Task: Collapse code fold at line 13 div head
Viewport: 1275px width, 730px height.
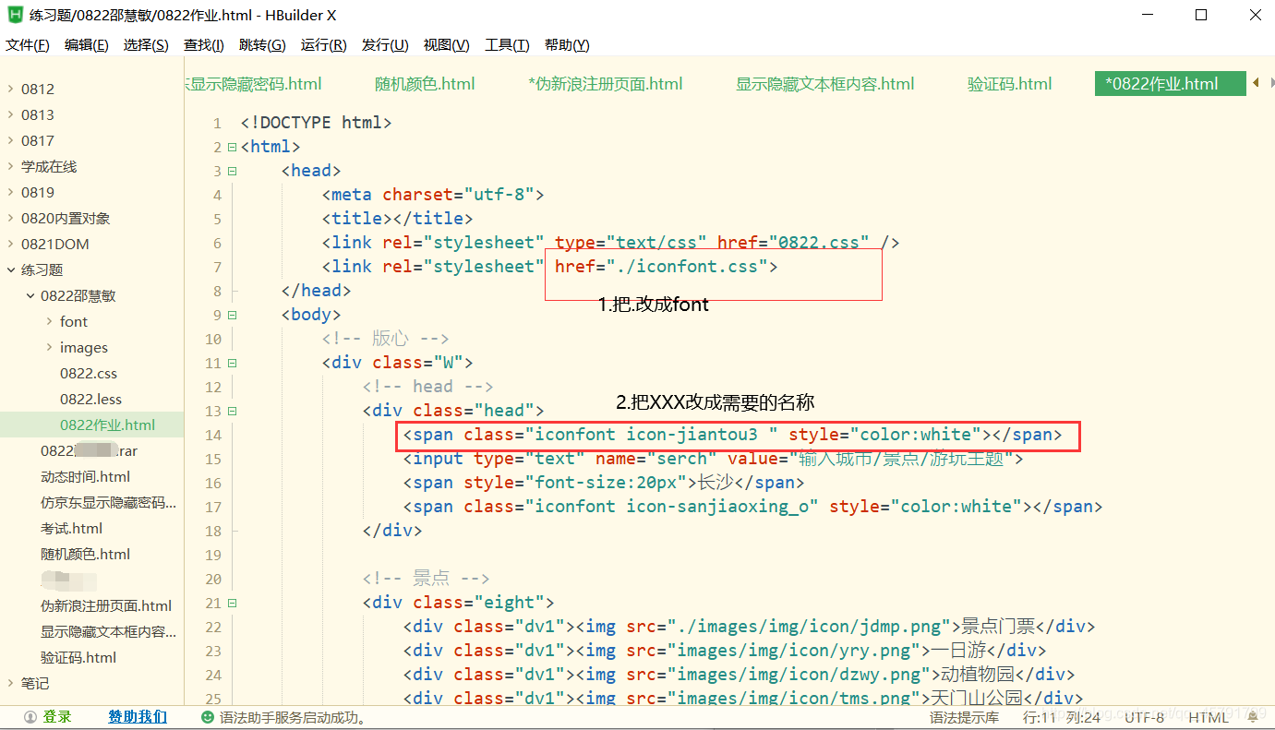Action: click(x=232, y=411)
